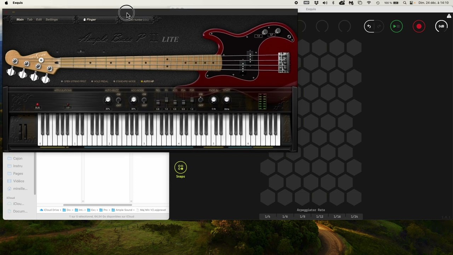Screen dimensions: 453x255
Task: Open the Cajon folder in Finder sidebar
Action: [x=15, y=158]
